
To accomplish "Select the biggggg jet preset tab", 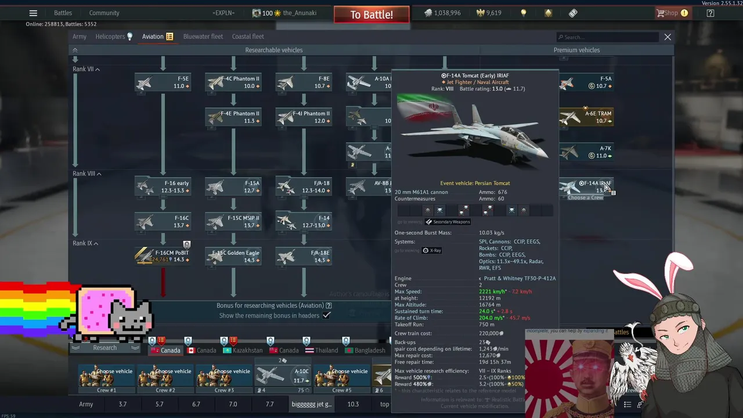I will point(312,404).
